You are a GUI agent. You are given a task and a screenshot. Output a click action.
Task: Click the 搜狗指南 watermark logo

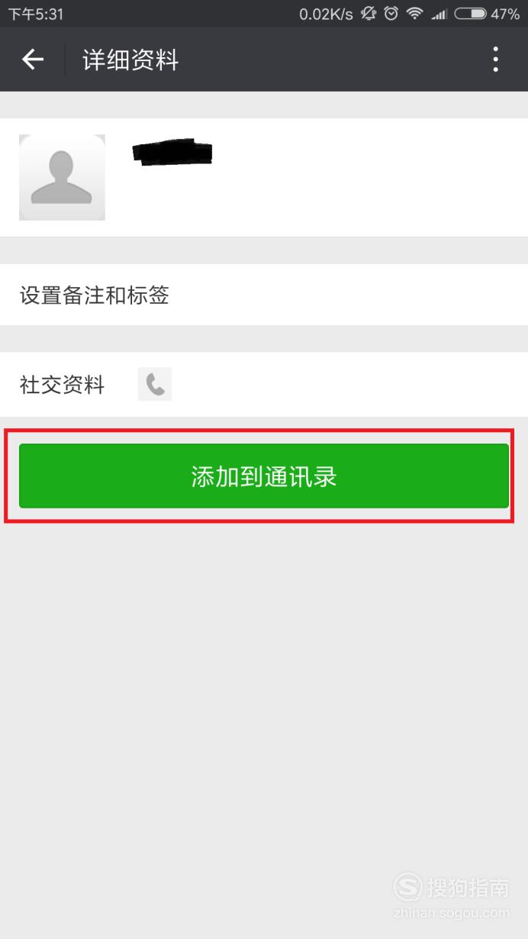pyautogui.click(x=452, y=887)
